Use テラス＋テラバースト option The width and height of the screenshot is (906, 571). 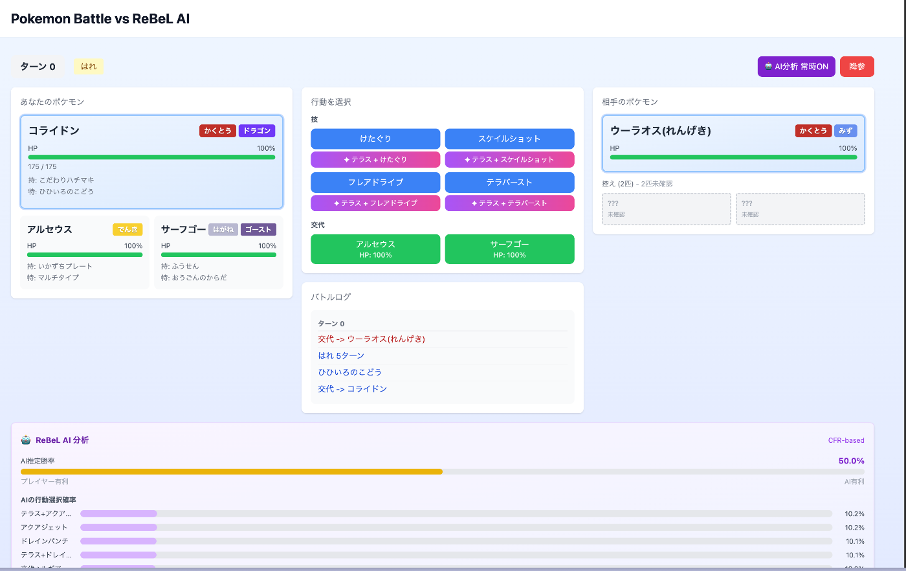(509, 203)
